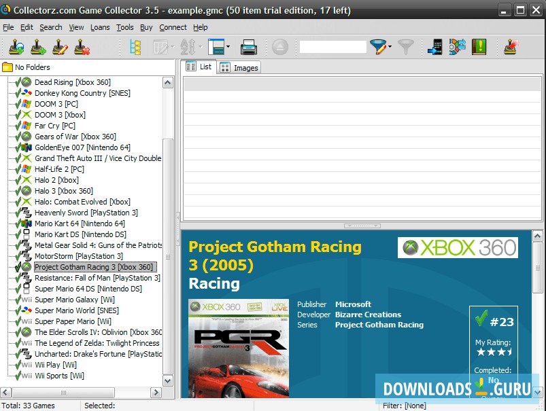Click the mobile device export icon
Screen dimensions: 546x411
434,47
